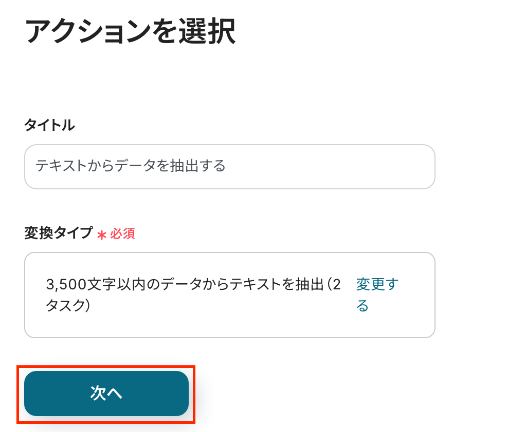Click the アクションを選択 heading
The image size is (507, 432).
click(130, 31)
